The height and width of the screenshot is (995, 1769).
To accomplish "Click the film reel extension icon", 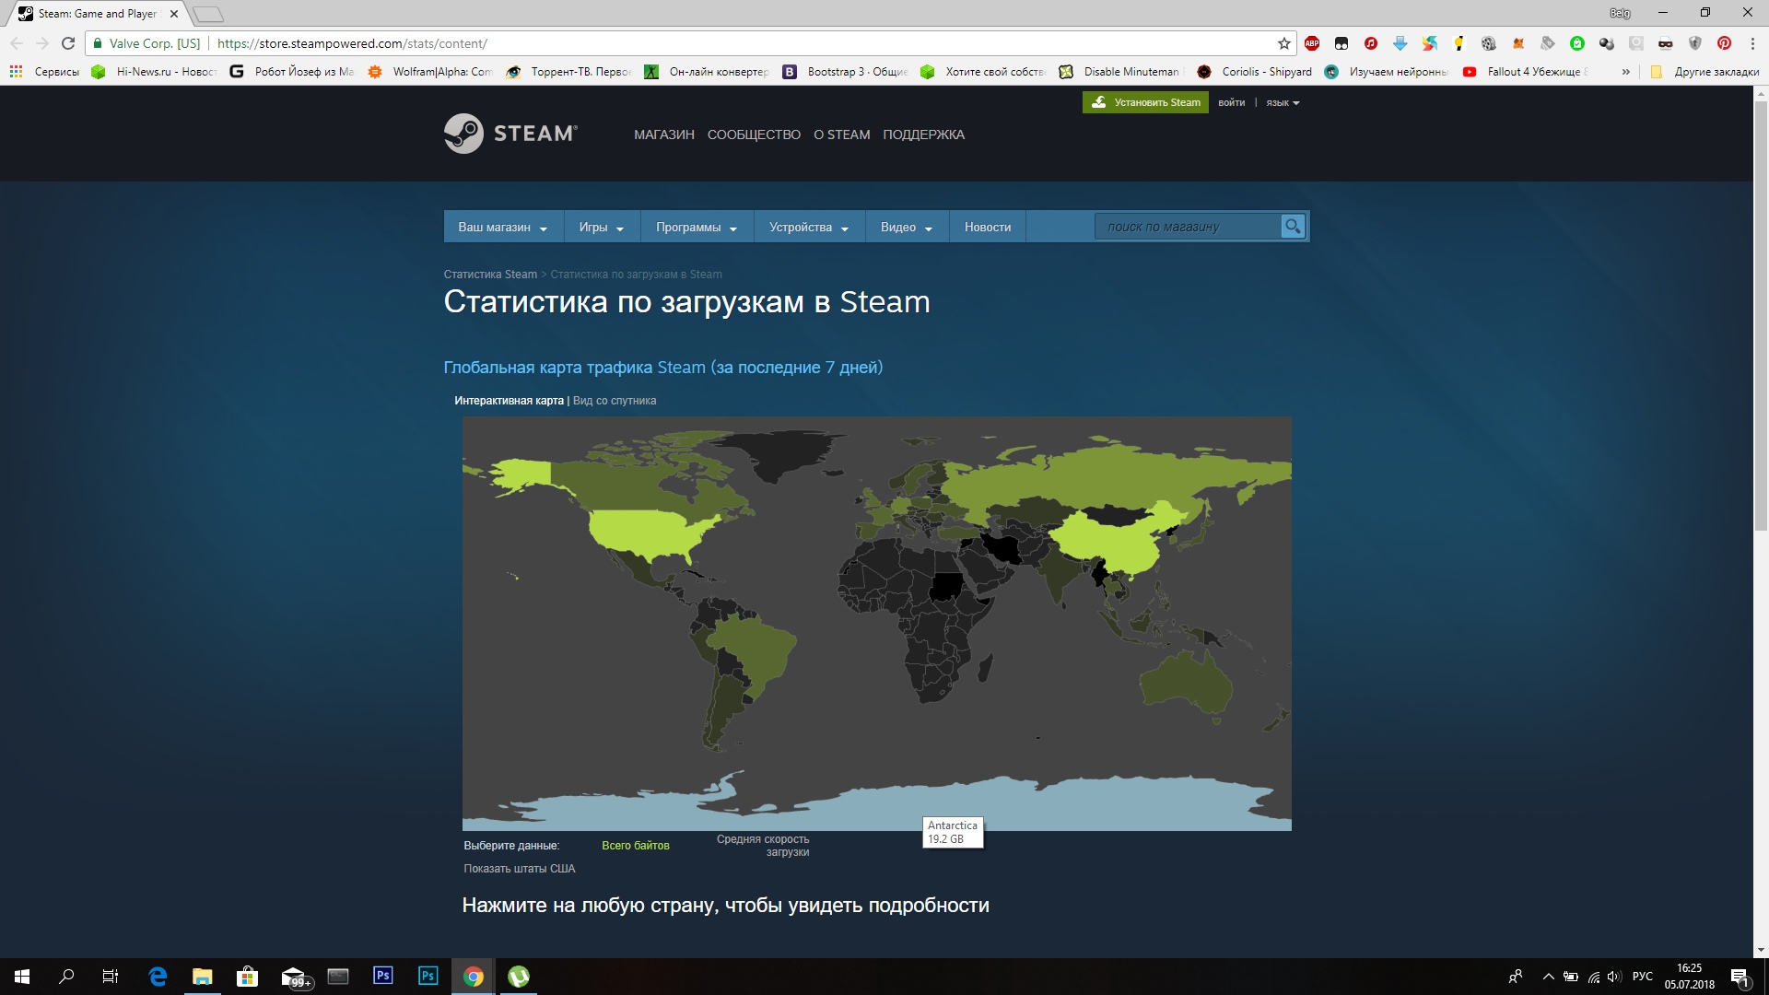I will pos(1489,43).
